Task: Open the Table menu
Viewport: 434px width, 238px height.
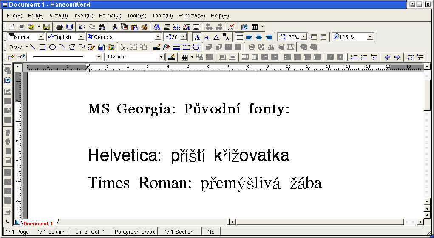Action: pyautogui.click(x=162, y=15)
